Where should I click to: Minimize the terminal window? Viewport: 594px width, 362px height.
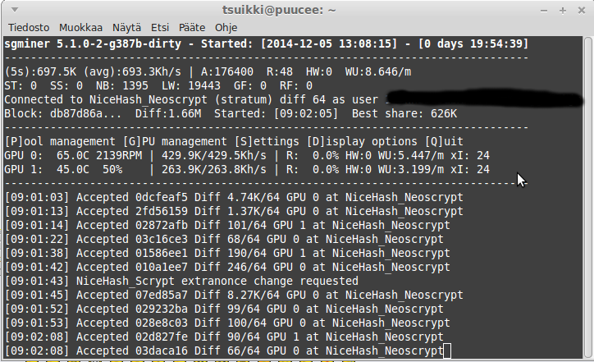coord(544,11)
